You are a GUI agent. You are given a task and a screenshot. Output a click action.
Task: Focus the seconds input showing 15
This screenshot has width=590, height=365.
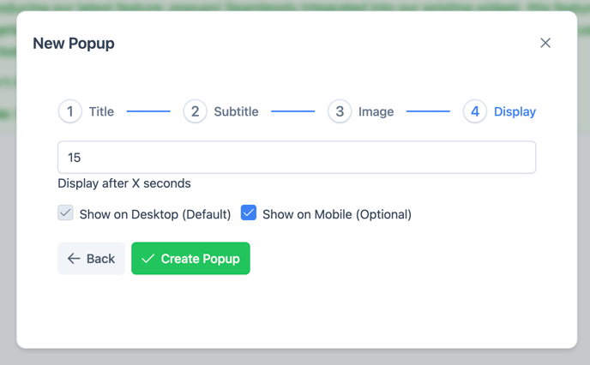[x=297, y=157]
